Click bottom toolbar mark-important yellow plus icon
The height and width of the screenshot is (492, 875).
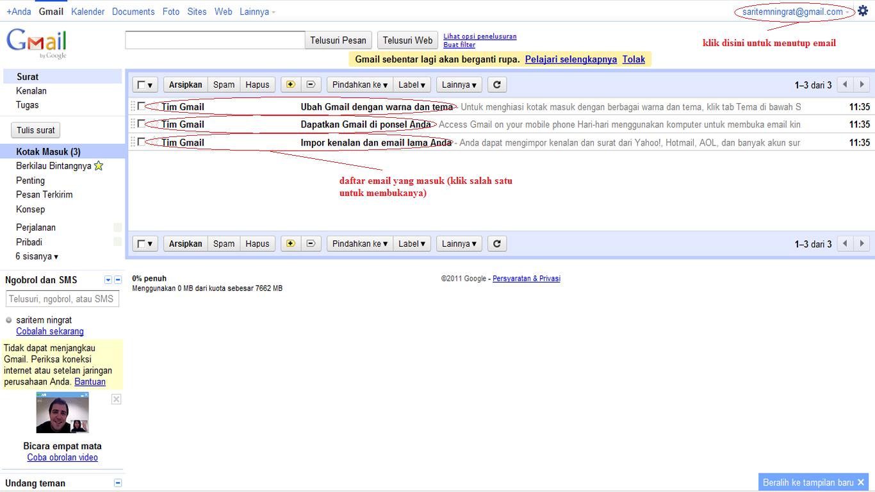pyautogui.click(x=291, y=243)
